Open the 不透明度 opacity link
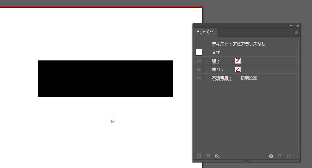The width and height of the screenshot is (312, 168). tap(222, 78)
